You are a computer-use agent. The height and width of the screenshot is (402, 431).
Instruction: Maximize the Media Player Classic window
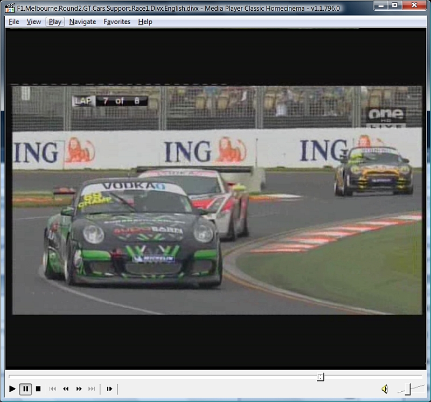click(395, 5)
